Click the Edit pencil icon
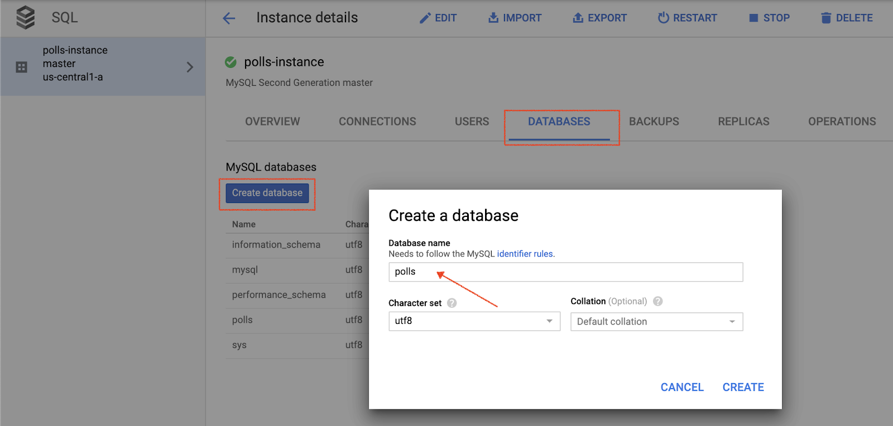The width and height of the screenshot is (893, 426). [x=425, y=18]
